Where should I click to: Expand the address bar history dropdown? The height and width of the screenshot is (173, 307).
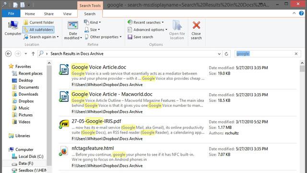pyautogui.click(x=219, y=54)
